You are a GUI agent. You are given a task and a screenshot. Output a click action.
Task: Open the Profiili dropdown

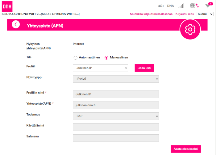click(100, 68)
